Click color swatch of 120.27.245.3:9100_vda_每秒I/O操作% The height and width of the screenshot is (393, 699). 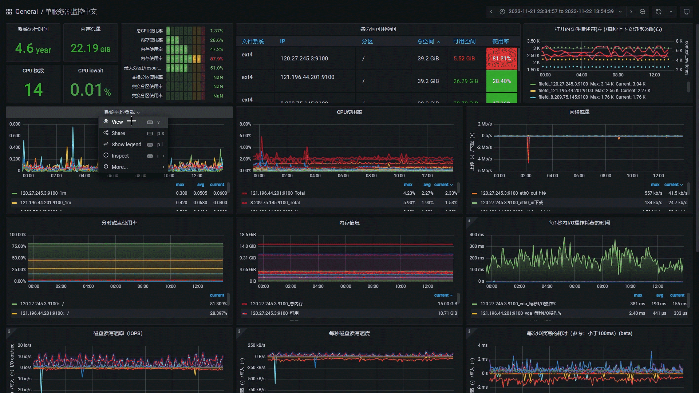pos(474,304)
